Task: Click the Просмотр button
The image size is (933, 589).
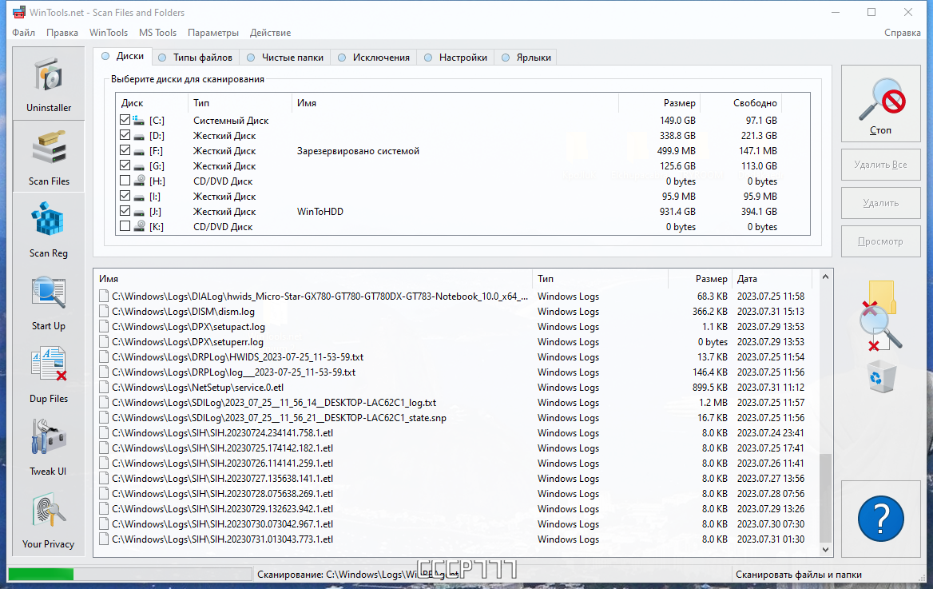Action: pyautogui.click(x=880, y=241)
